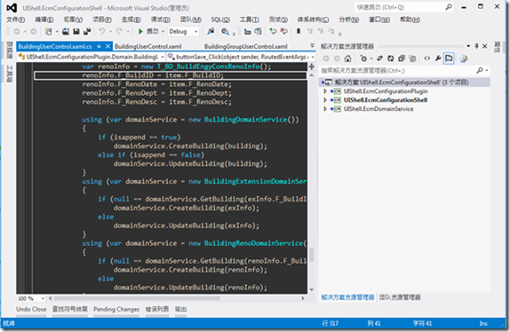The width and height of the screenshot is (510, 332).
Task: Click the Navigate Backward toolbar button
Action: (17, 31)
